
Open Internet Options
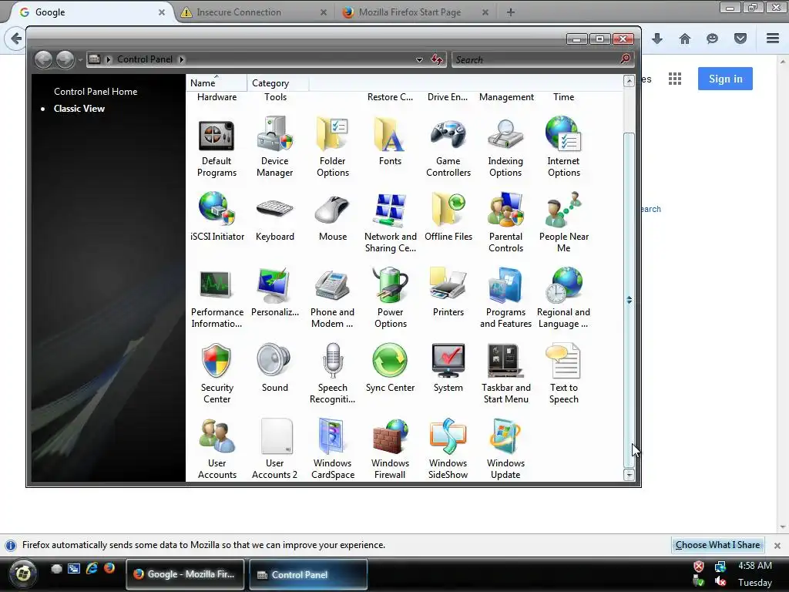(x=563, y=146)
